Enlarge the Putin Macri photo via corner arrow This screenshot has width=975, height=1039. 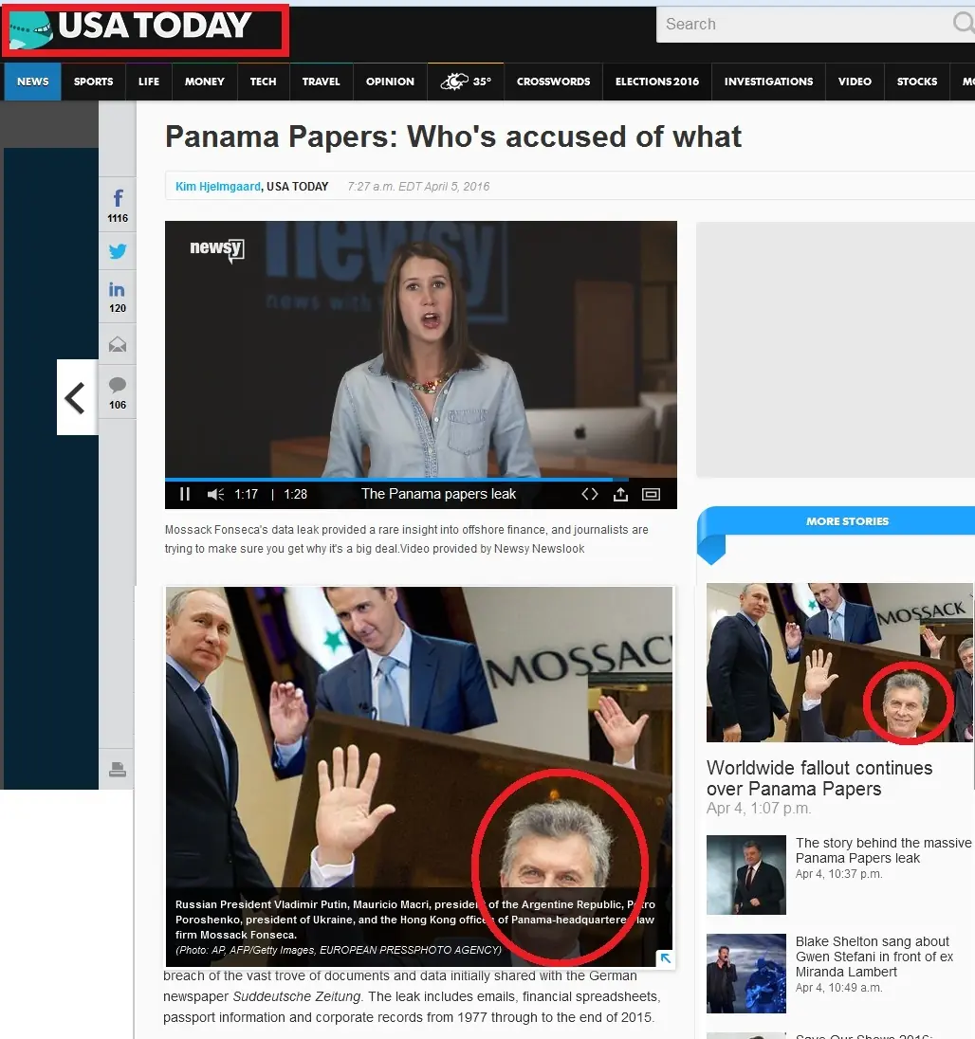[x=665, y=957]
